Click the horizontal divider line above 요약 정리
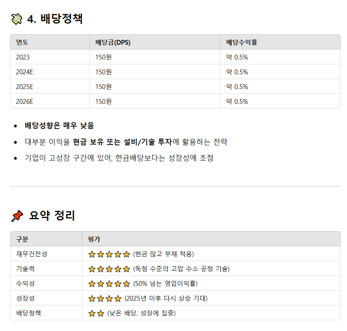 click(x=175, y=186)
